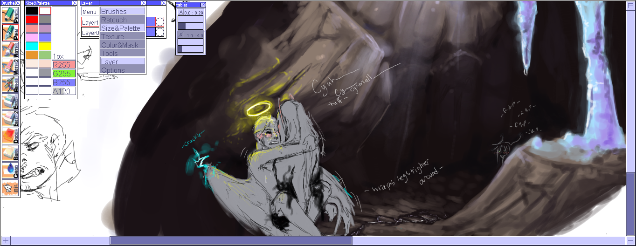Open Color&Mask from the menu
636x246 pixels.
tap(123, 45)
